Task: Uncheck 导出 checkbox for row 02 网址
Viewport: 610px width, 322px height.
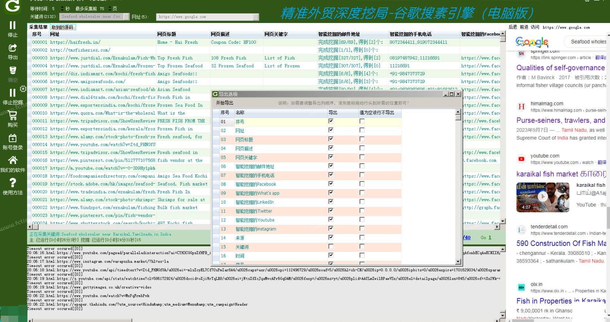Action: [x=331, y=130]
